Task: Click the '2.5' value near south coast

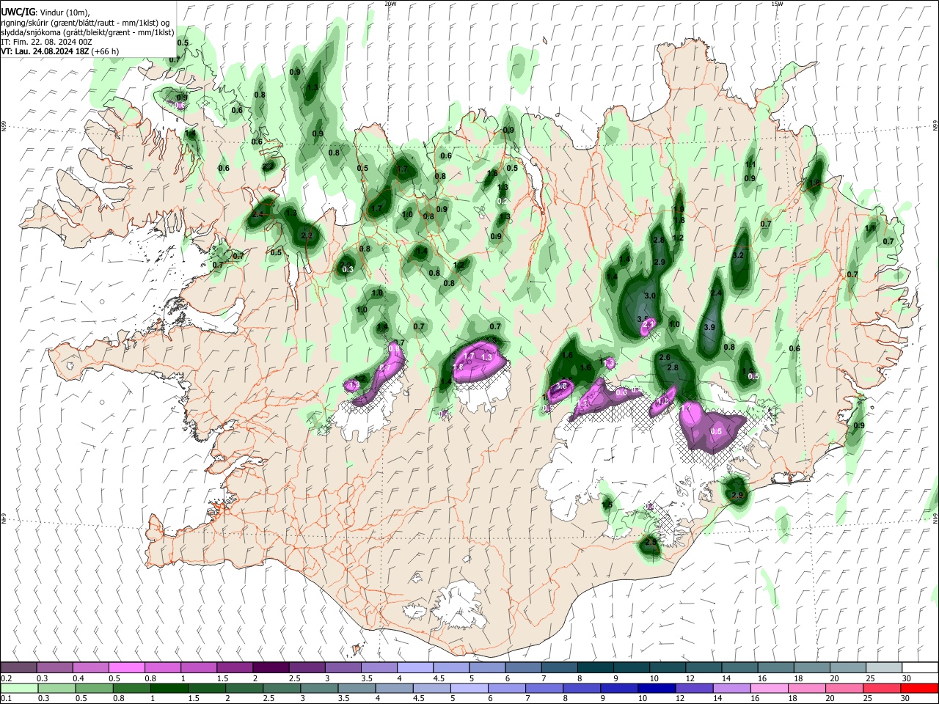Action: pyautogui.click(x=651, y=542)
